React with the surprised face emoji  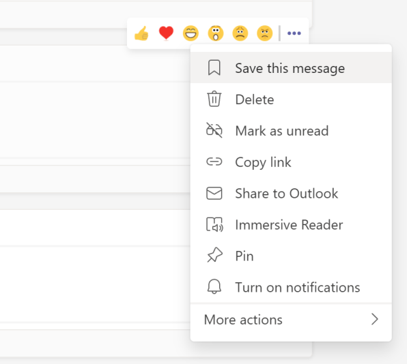[216, 33]
